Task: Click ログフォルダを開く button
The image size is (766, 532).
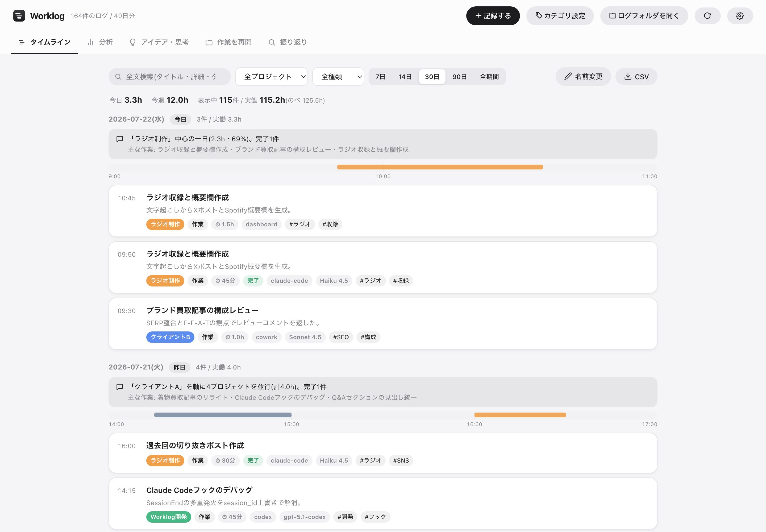Action: 644,16
